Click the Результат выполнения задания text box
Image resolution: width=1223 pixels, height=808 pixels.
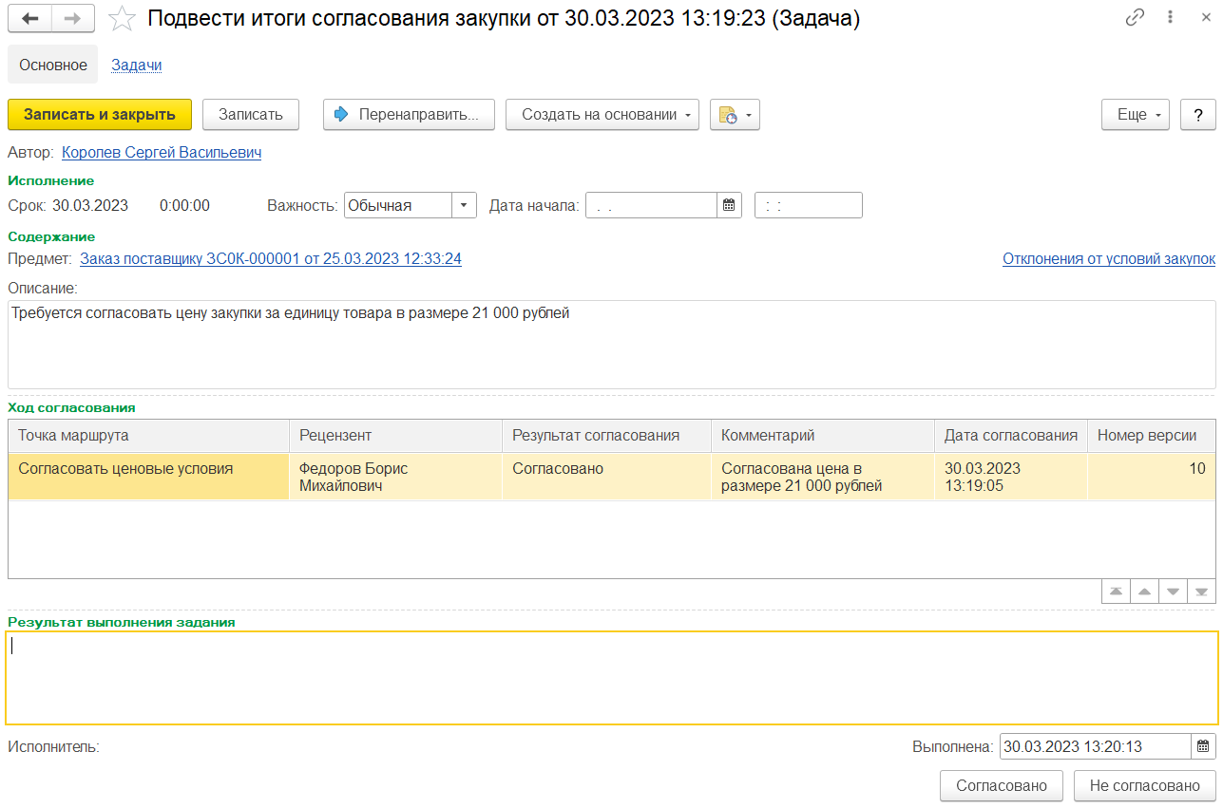pos(612,678)
